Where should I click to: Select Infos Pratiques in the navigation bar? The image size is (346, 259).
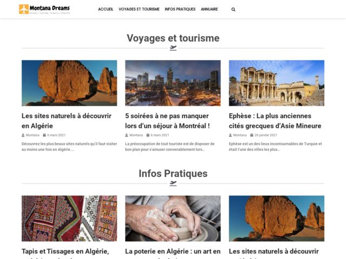(180, 9)
